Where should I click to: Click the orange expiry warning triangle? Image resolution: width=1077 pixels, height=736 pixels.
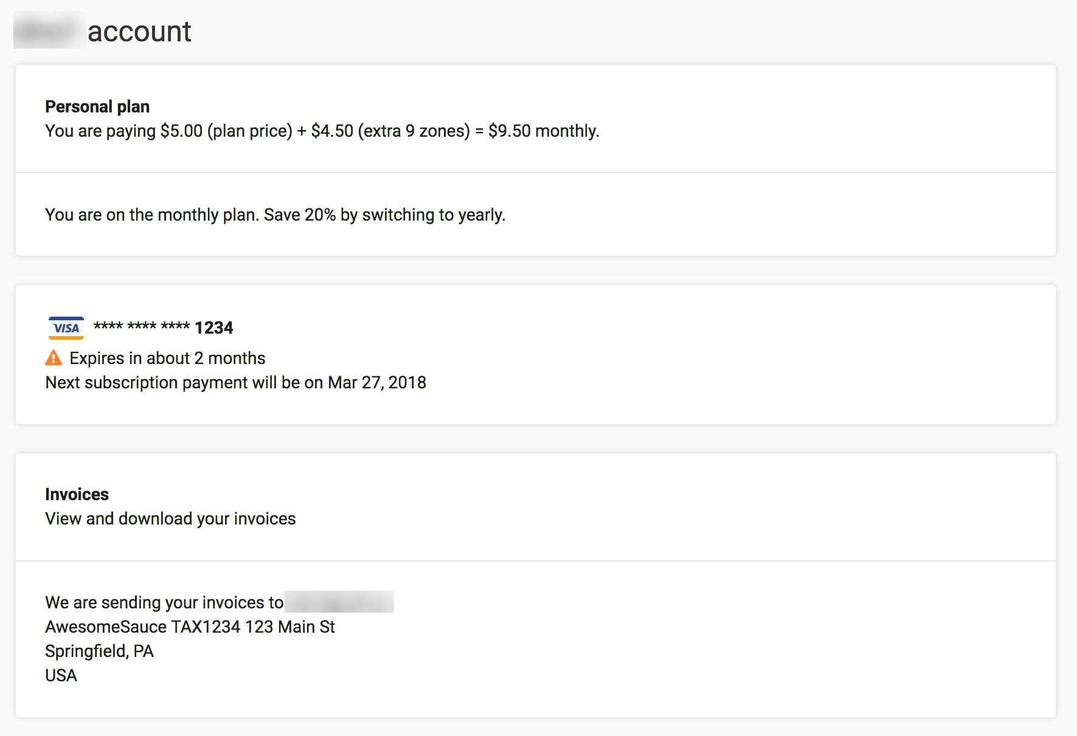[x=54, y=358]
